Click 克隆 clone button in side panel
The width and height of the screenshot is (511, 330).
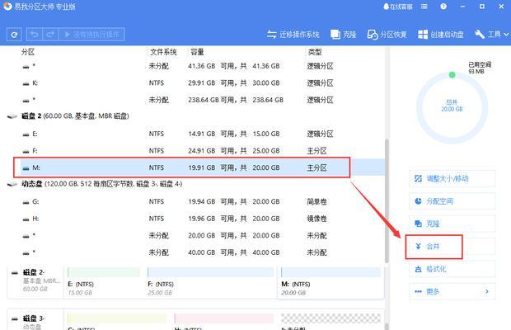point(452,224)
